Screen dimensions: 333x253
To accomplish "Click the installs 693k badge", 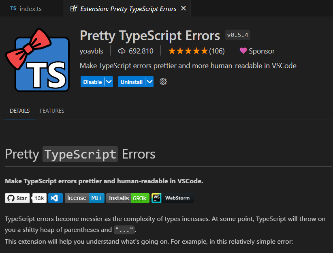I will (128, 198).
